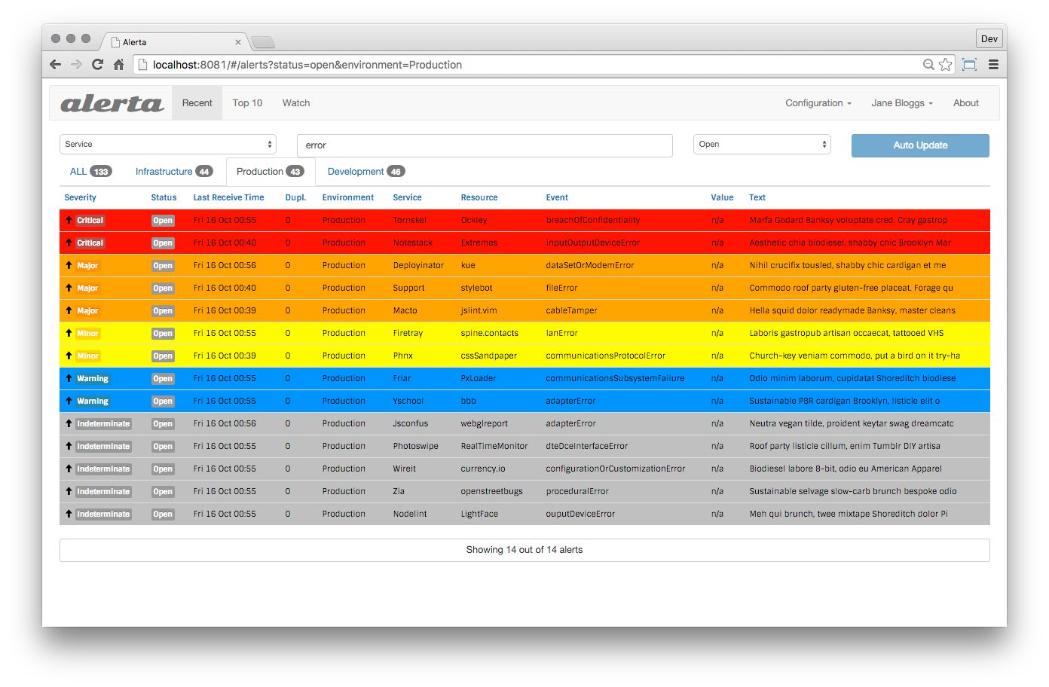Expand the Open status dropdown
The height and width of the screenshot is (687, 1049).
[x=761, y=145]
